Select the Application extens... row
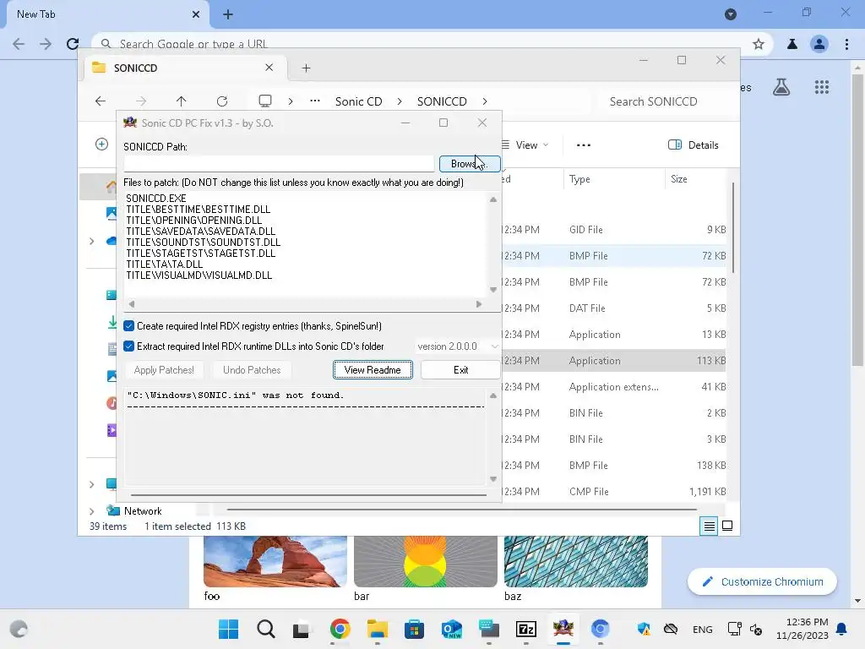Viewport: 865px width, 649px height. point(613,387)
